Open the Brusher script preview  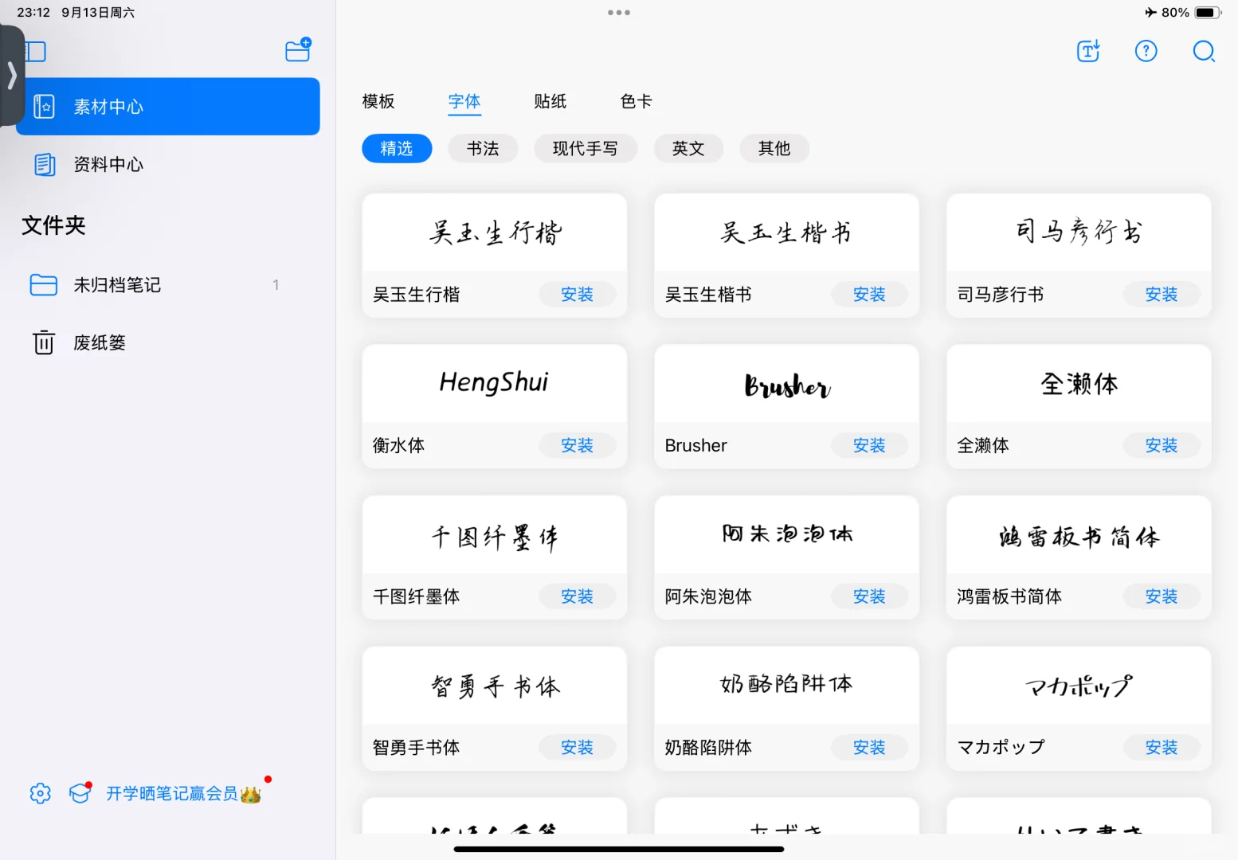point(786,383)
